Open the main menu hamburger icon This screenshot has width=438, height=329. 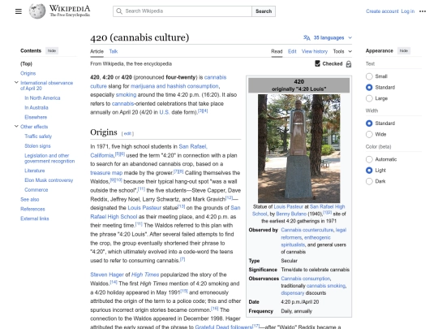pyautogui.click(x=19, y=11)
